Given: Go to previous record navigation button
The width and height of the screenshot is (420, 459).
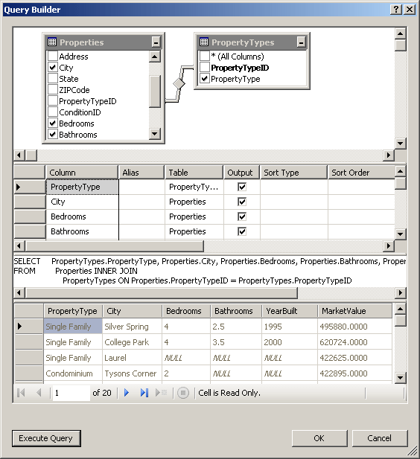Looking at the screenshot, I should [x=39, y=393].
